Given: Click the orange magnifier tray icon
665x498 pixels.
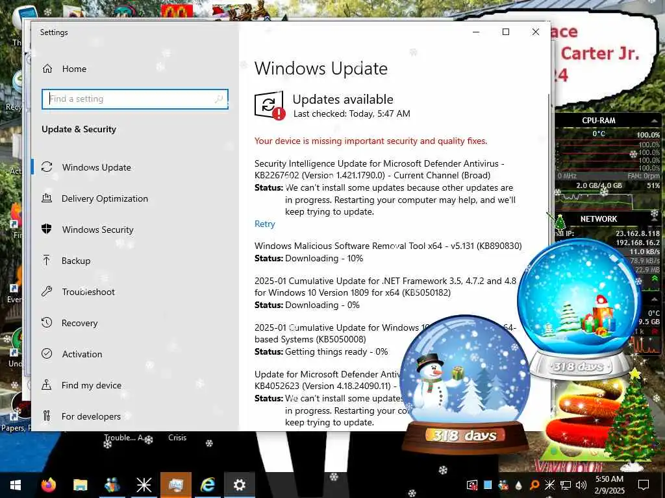Looking at the screenshot, I should click(534, 485).
